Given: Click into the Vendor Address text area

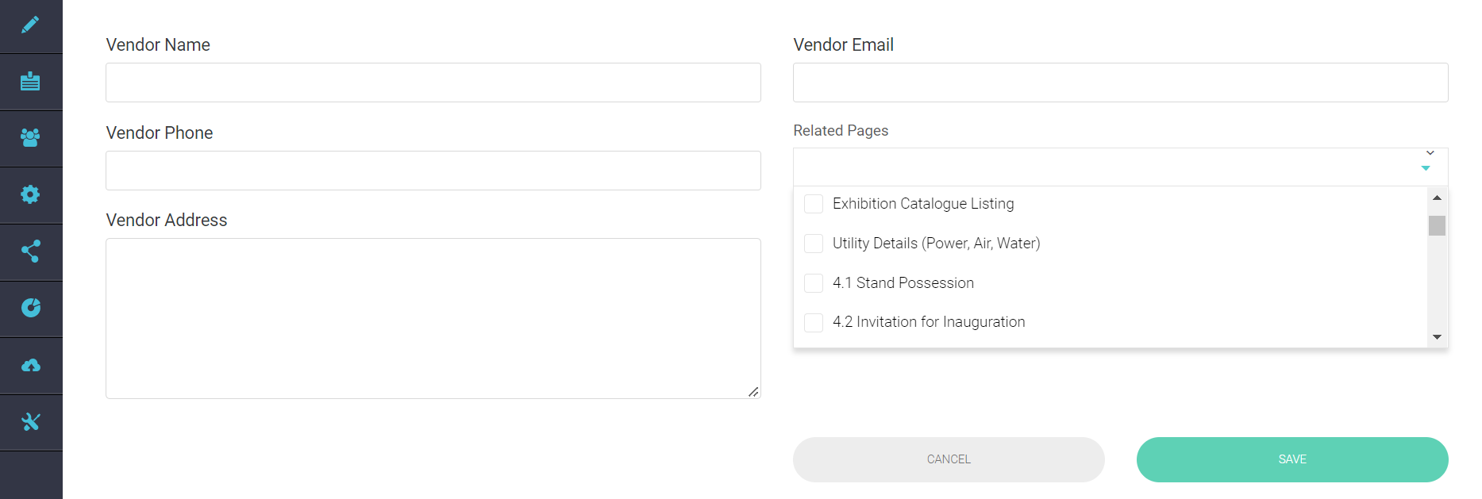Looking at the screenshot, I should [x=433, y=318].
